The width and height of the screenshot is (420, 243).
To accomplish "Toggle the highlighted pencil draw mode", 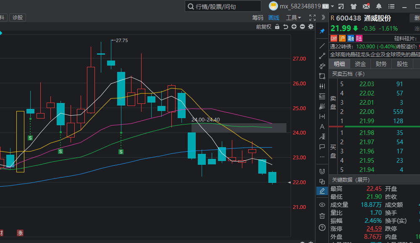I will (x=322, y=191).
